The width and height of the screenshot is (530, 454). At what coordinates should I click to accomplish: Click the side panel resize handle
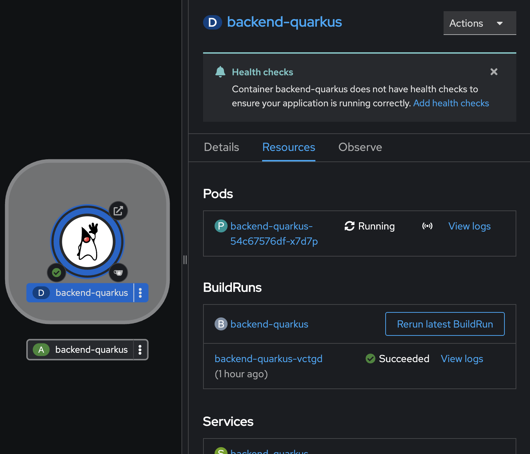tap(185, 259)
